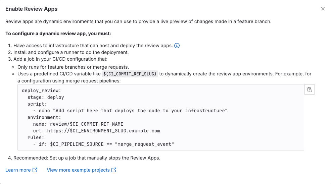Click step 4 recommended stop job text

coord(87,158)
